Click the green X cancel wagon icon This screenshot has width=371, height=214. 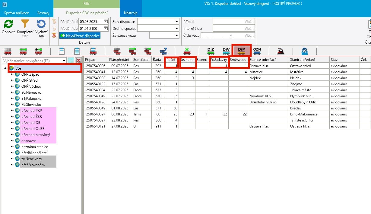click(187, 51)
